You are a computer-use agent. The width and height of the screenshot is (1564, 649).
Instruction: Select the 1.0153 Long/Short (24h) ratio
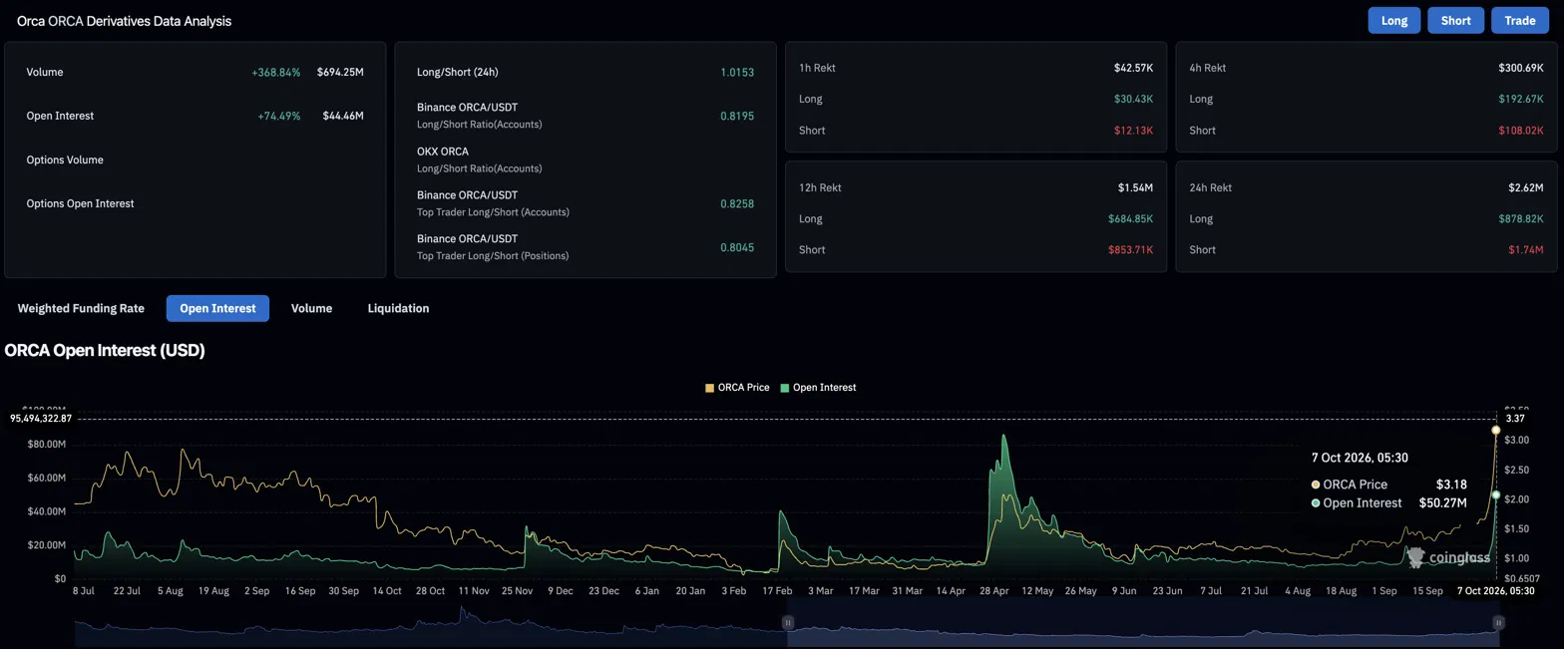(737, 73)
